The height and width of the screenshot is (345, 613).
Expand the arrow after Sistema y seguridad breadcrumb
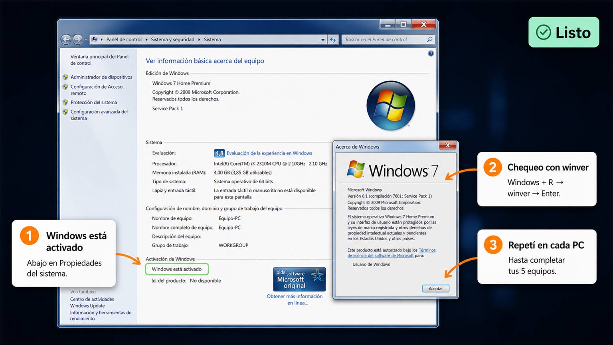(x=199, y=40)
